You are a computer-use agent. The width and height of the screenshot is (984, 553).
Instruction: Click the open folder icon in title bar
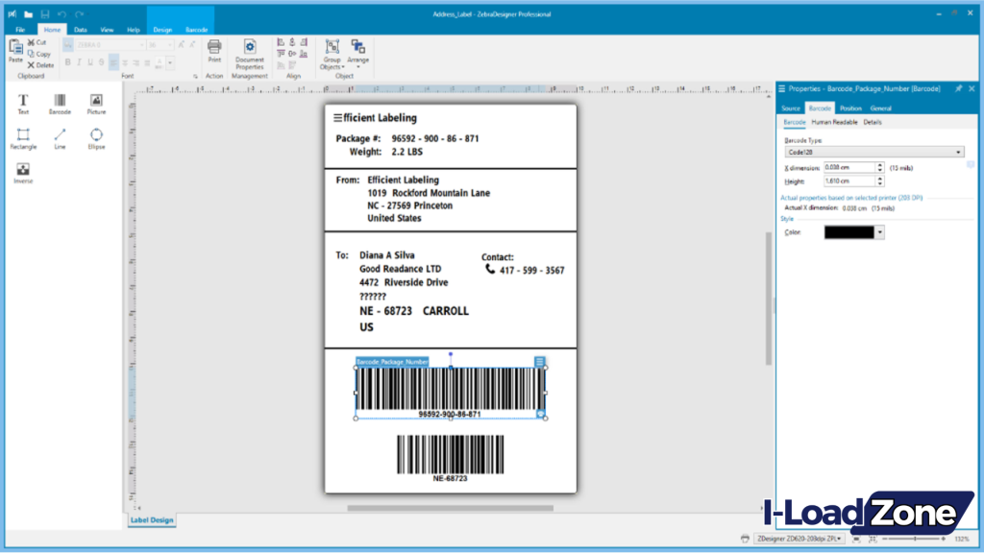point(28,13)
